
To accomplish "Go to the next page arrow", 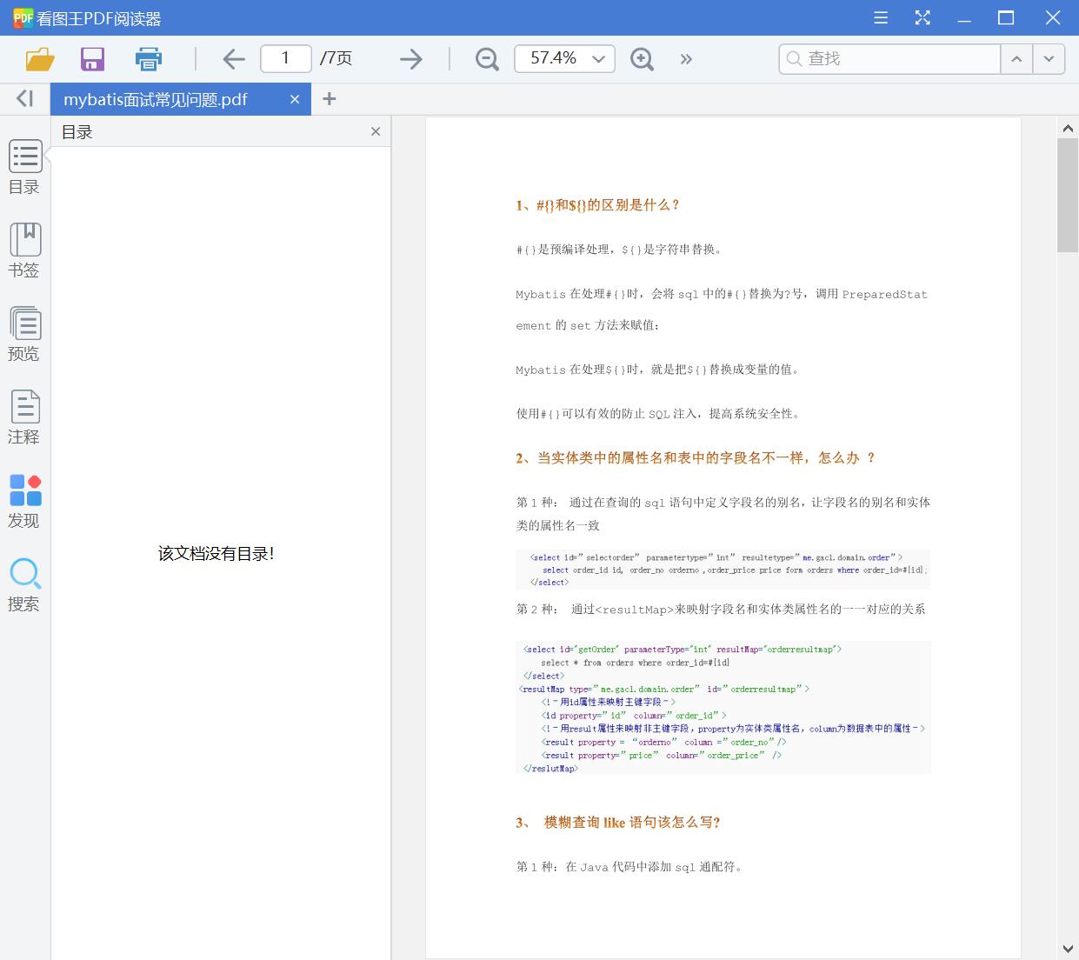I will click(x=410, y=59).
